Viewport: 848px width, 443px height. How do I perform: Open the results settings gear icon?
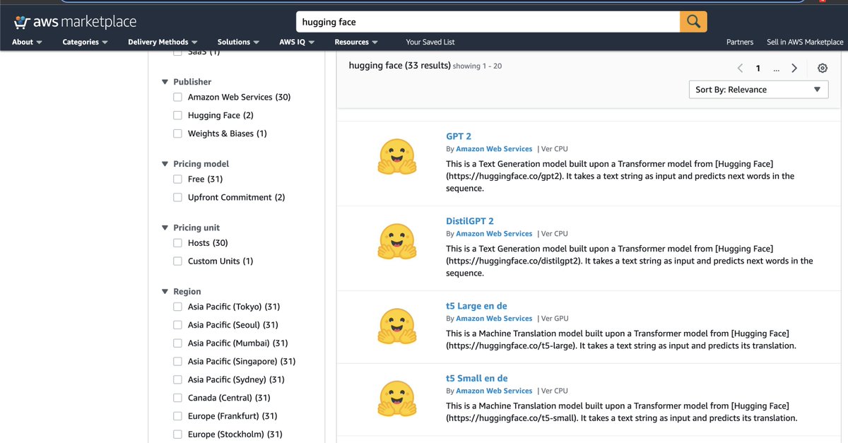coord(822,69)
